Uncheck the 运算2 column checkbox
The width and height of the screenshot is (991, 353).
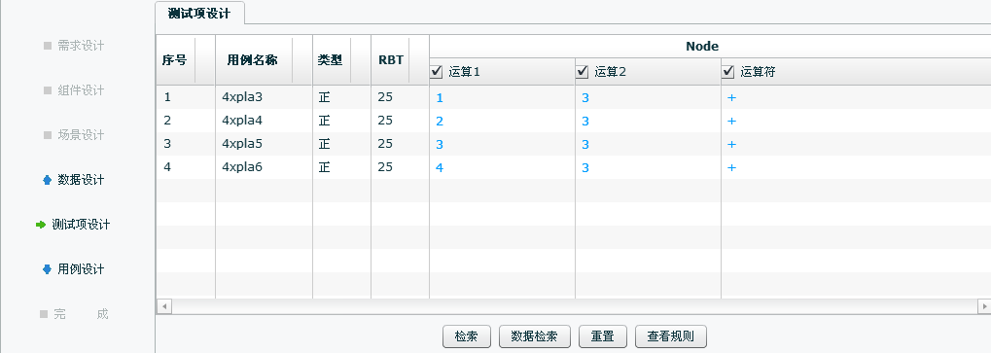coord(583,71)
